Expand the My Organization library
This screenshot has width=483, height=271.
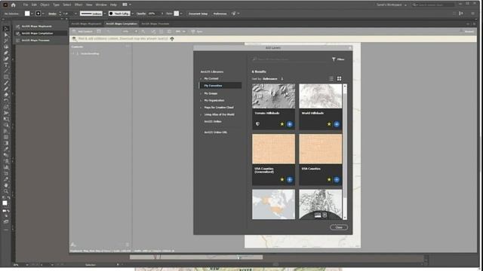coord(202,100)
